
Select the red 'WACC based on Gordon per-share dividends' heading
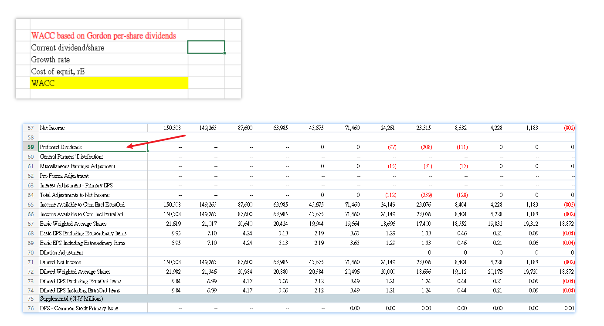(x=104, y=36)
